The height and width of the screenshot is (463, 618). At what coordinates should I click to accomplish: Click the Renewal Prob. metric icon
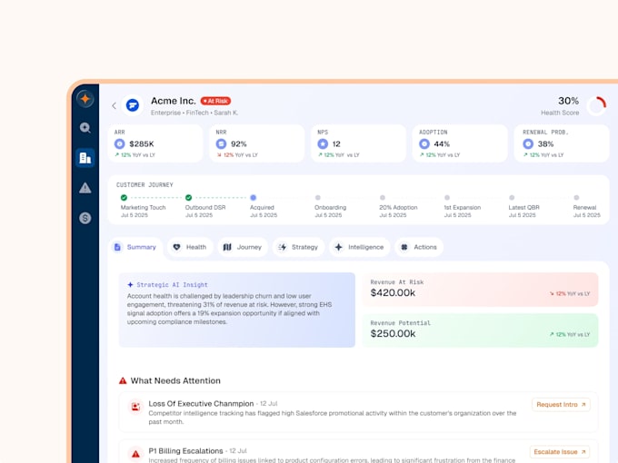click(x=528, y=143)
